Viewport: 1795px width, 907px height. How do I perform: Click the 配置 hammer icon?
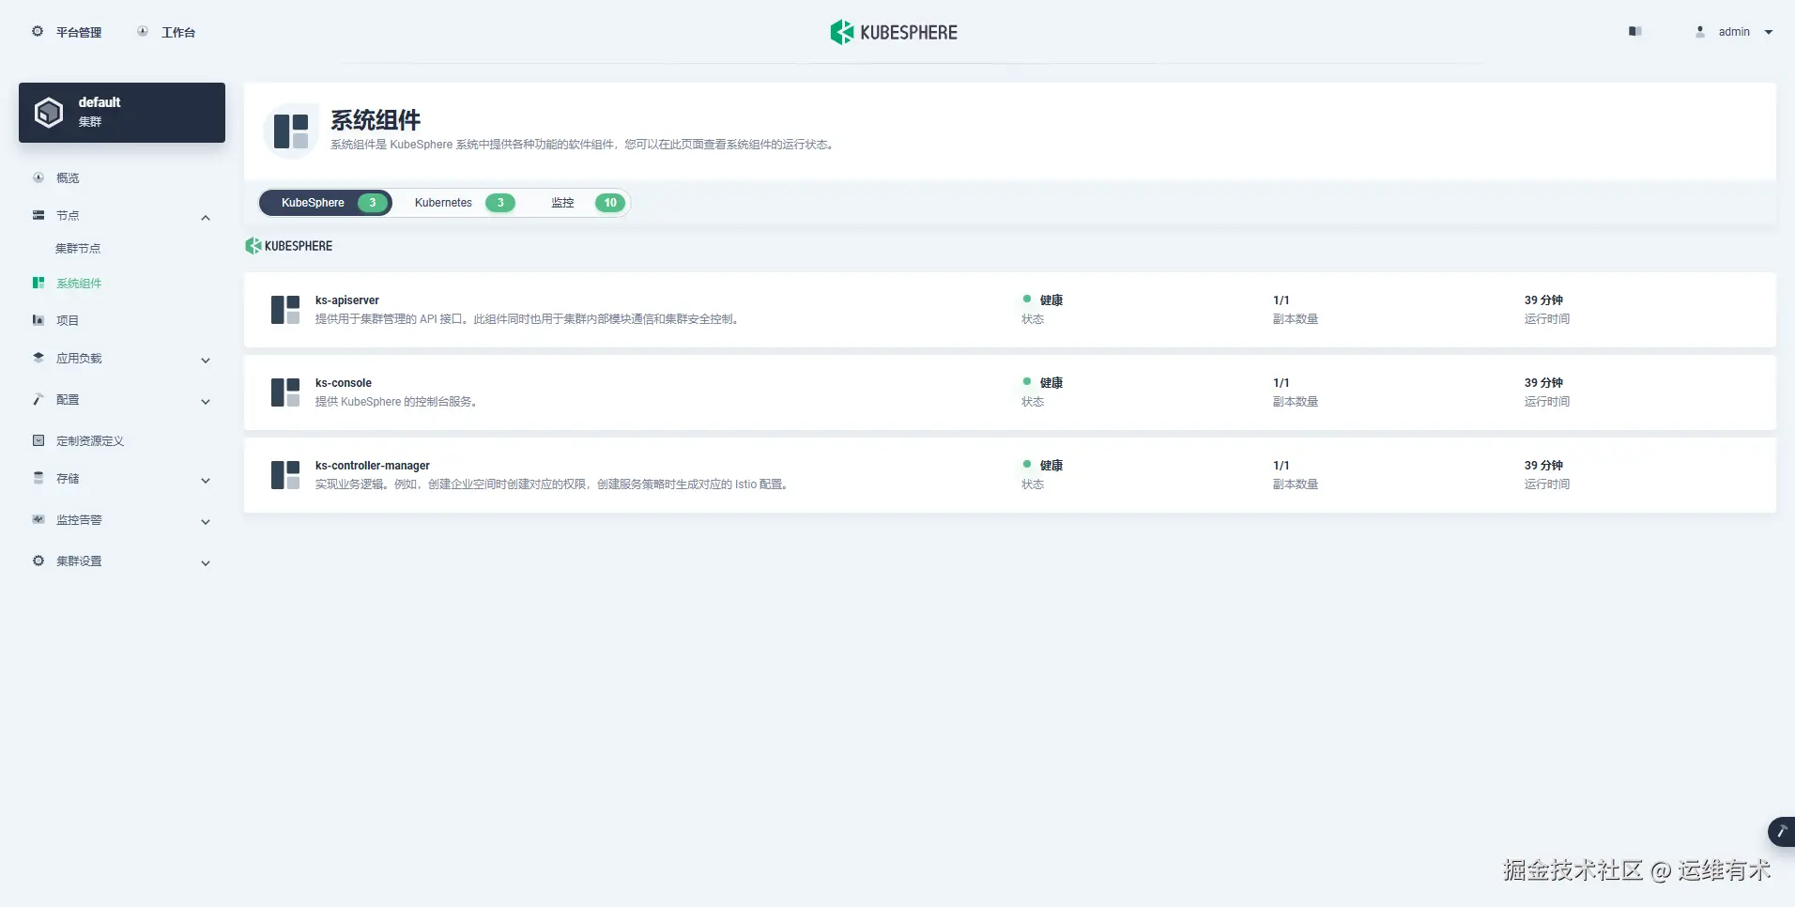click(38, 399)
